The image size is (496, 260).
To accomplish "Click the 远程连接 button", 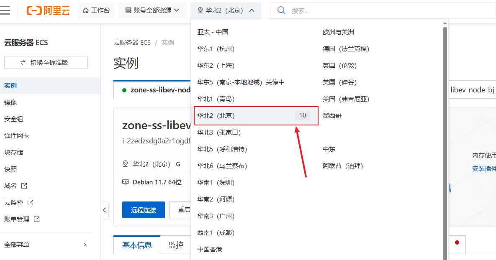I will tap(143, 210).
